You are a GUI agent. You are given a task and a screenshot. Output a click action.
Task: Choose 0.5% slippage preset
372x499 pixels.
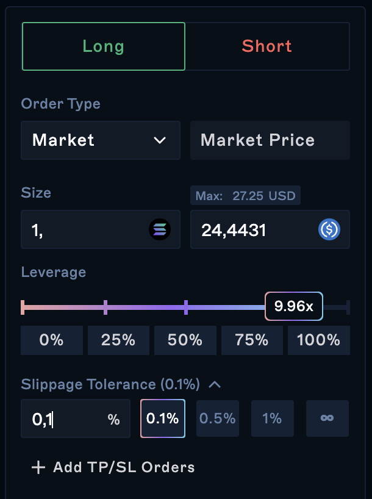pos(218,418)
